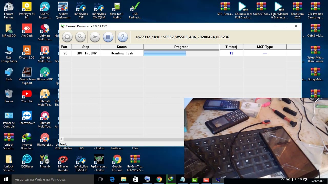This screenshot has width=328, height=184.
Task: Click the flash reading progress bar
Action: pos(181,53)
